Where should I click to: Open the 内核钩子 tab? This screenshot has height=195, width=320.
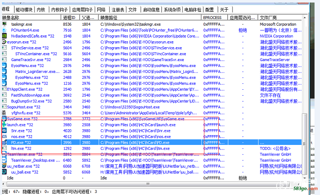coord(59,10)
